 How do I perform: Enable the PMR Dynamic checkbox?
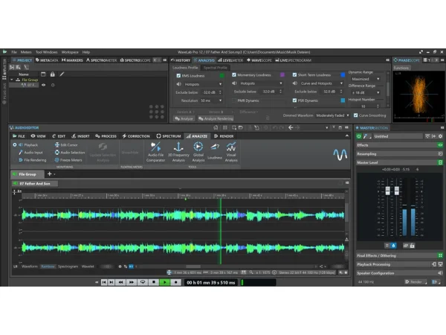[233, 100]
